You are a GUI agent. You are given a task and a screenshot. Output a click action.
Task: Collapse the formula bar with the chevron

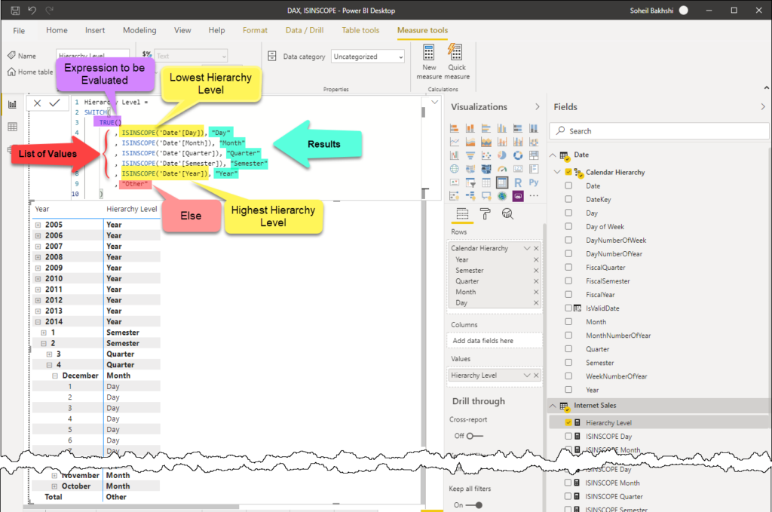(435, 103)
